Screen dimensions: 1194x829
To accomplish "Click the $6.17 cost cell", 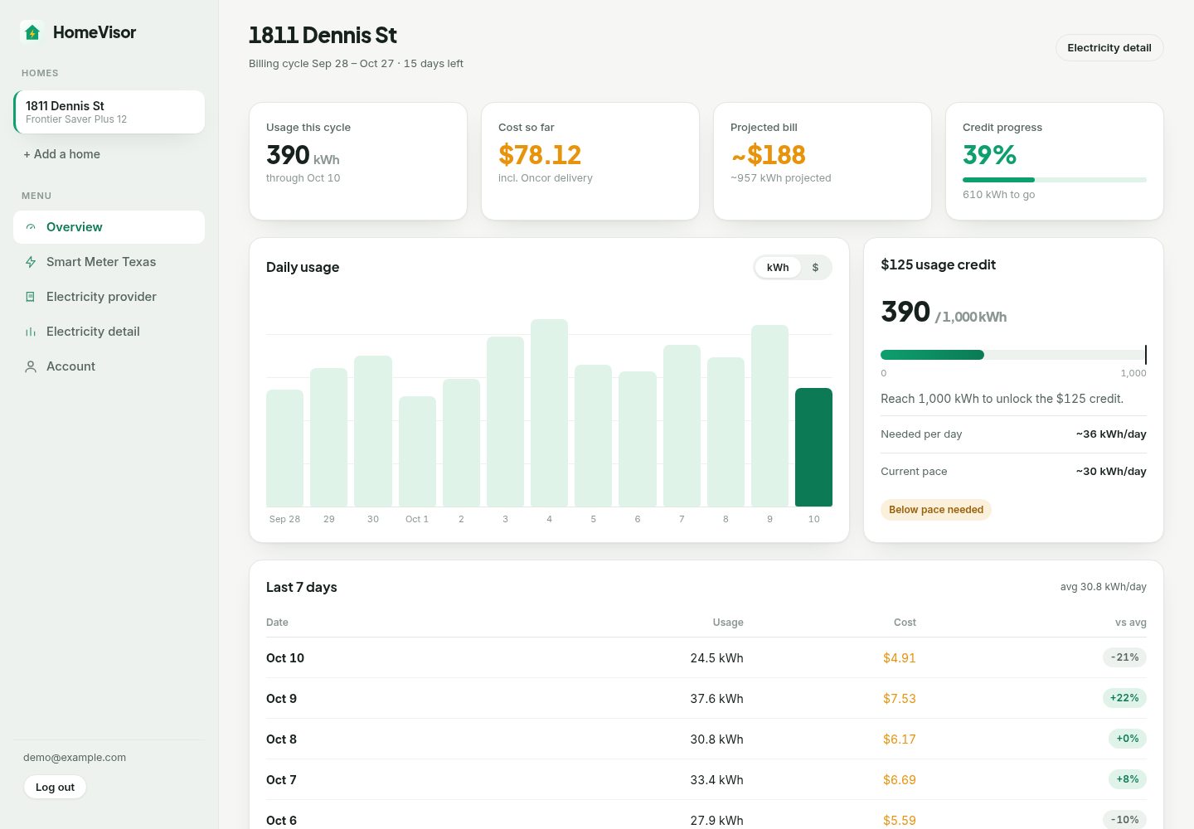I will pos(899,739).
